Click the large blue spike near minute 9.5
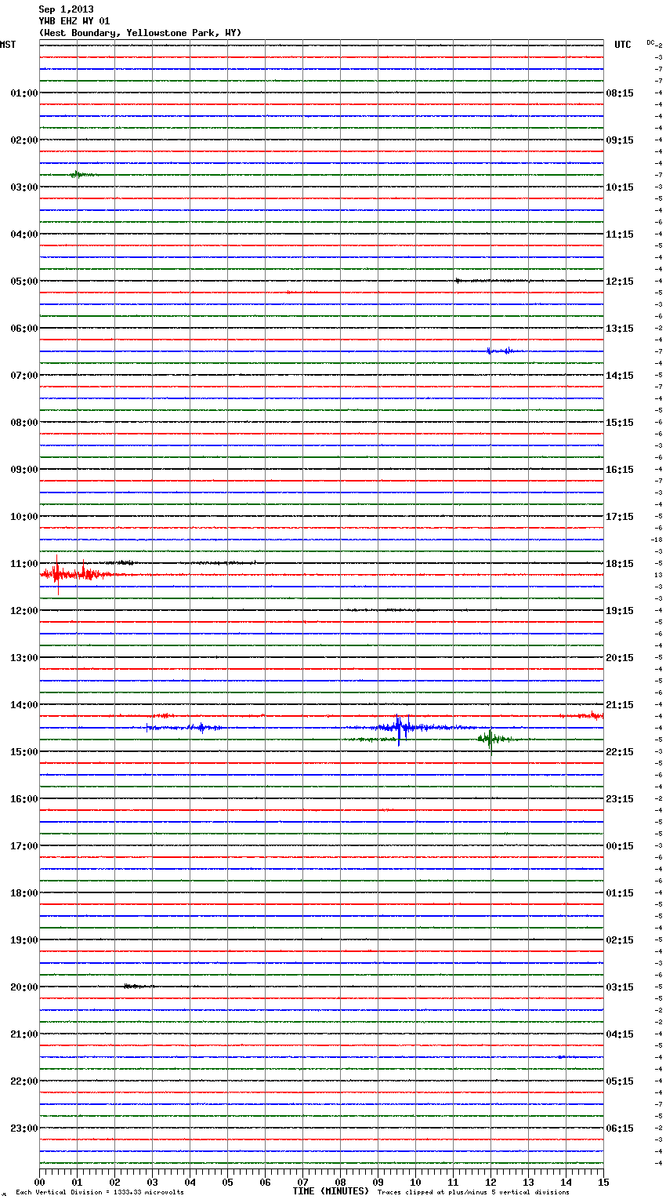The image size is (666, 1203). pos(399,729)
